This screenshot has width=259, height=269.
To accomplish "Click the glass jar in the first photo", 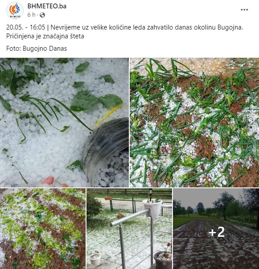I will (106, 152).
